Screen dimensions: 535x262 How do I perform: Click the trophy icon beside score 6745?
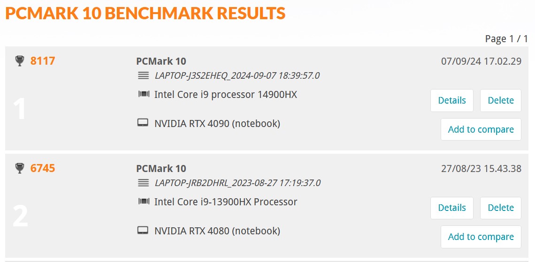(x=20, y=168)
